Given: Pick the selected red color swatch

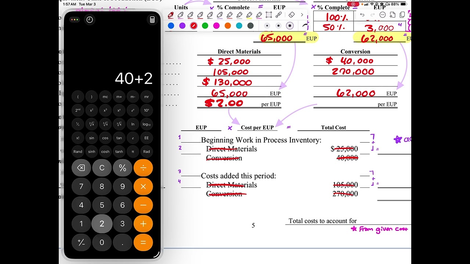Looking at the screenshot, I should coord(194,26).
